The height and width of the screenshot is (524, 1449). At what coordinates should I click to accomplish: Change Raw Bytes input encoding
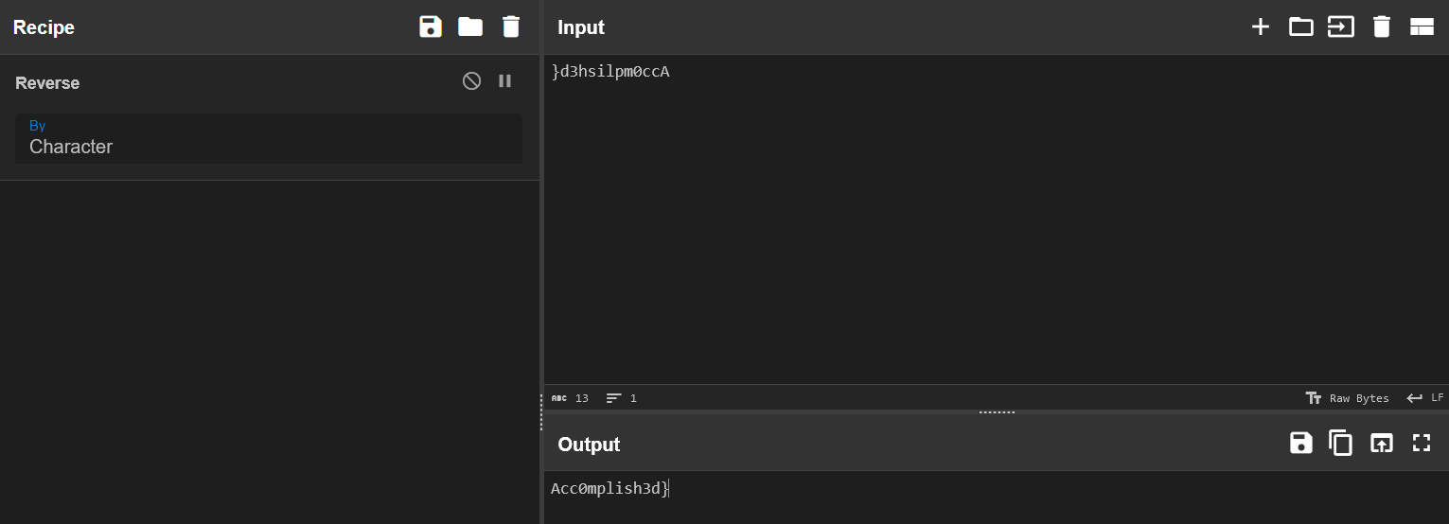coord(1348,398)
